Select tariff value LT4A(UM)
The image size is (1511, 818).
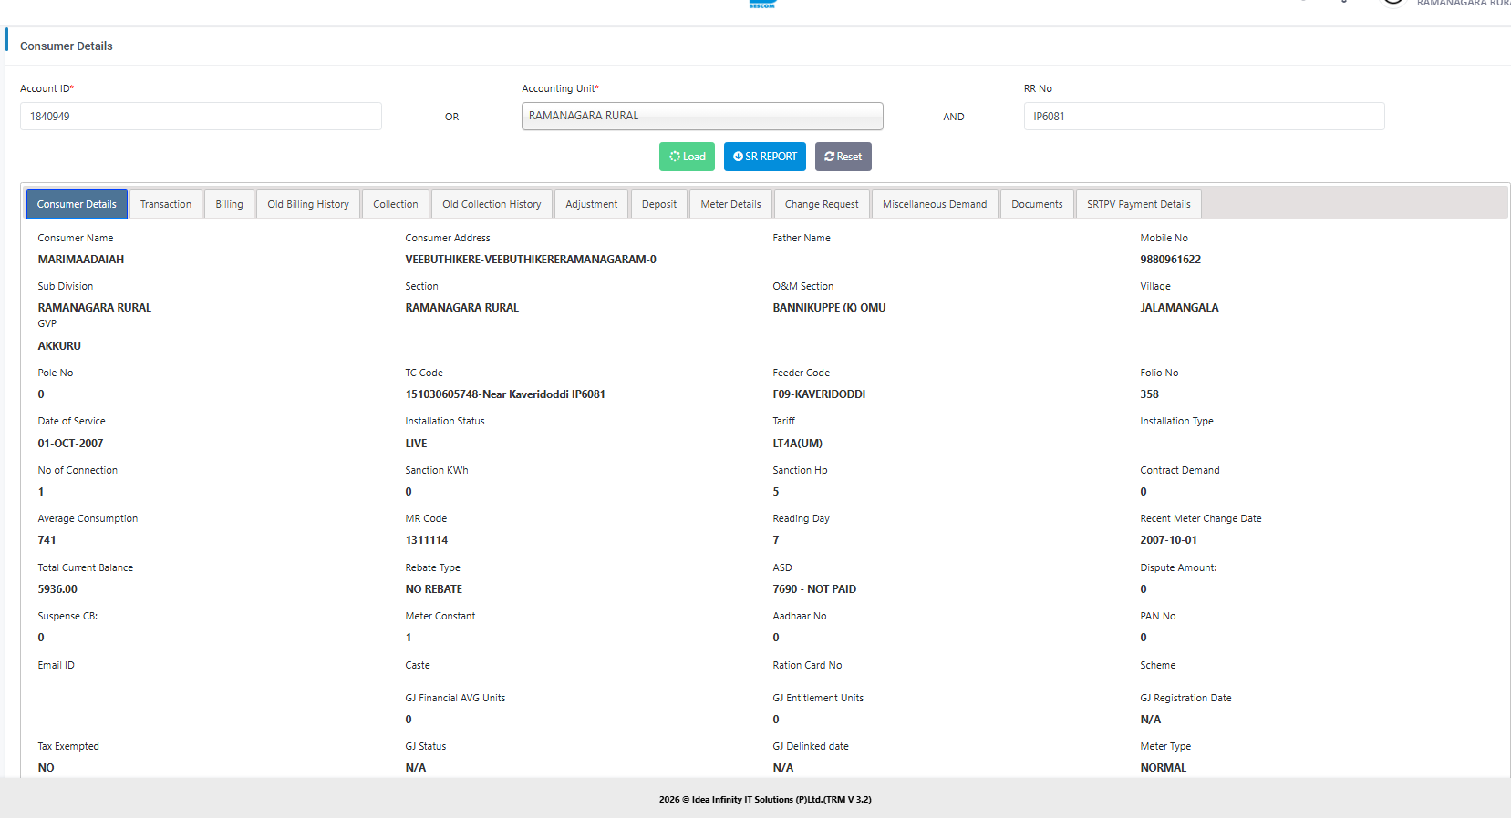798,444
